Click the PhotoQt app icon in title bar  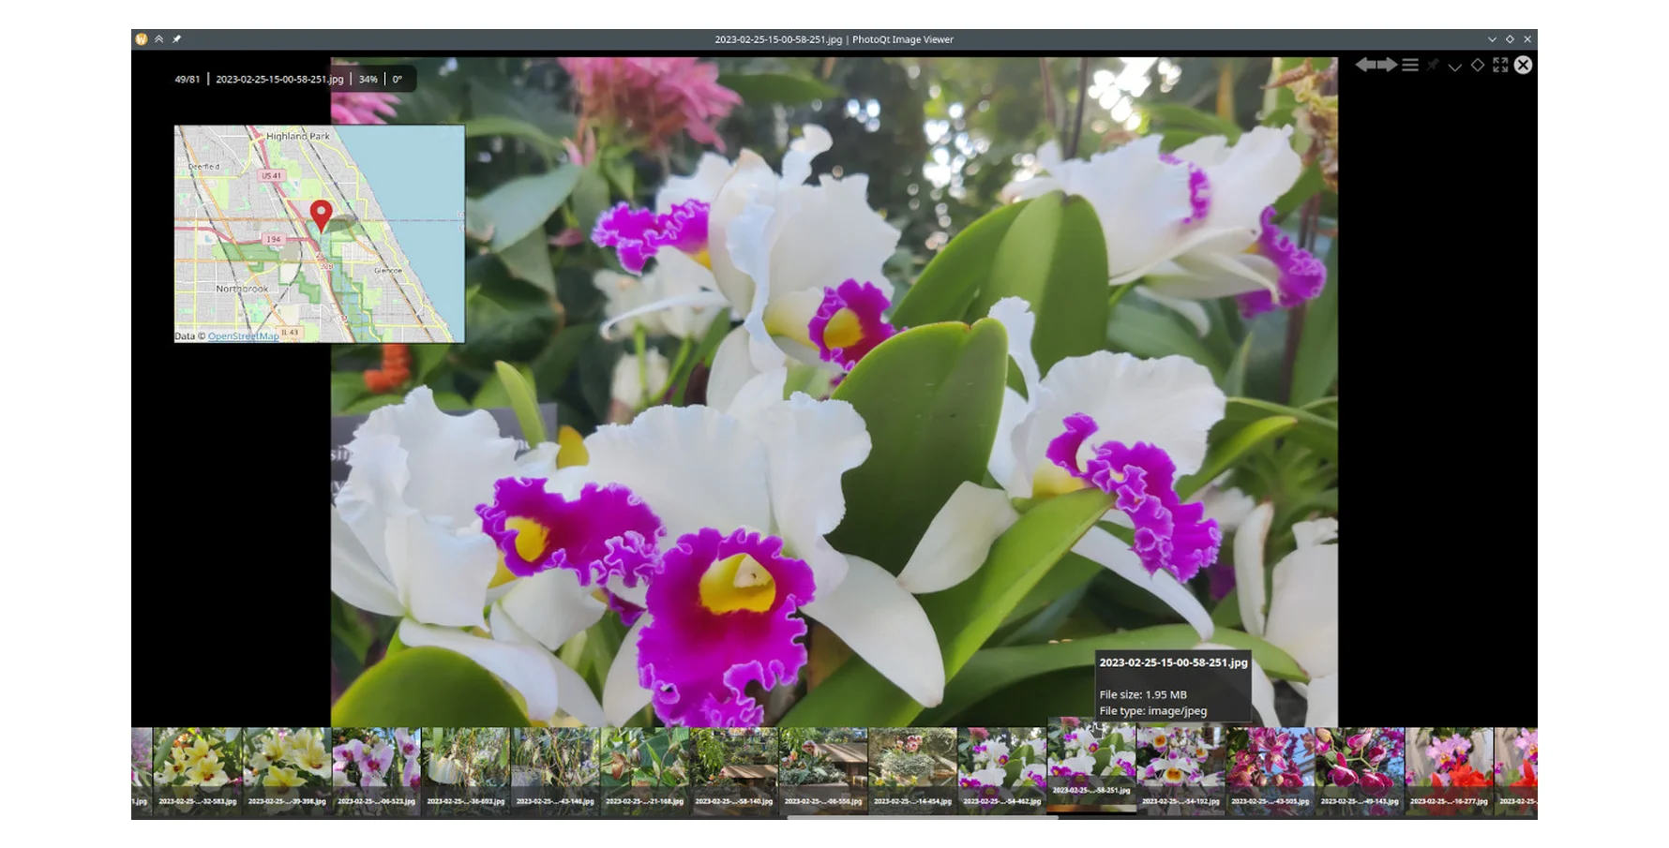pyautogui.click(x=142, y=39)
